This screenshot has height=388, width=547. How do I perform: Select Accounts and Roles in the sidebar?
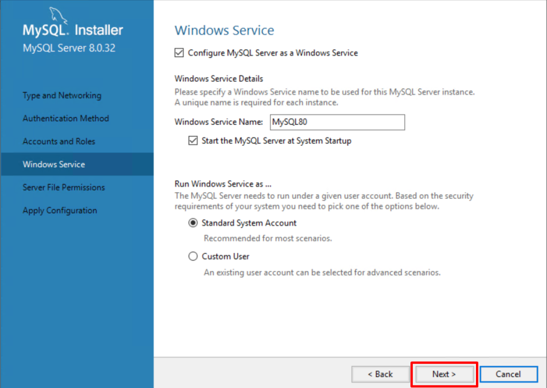click(59, 141)
